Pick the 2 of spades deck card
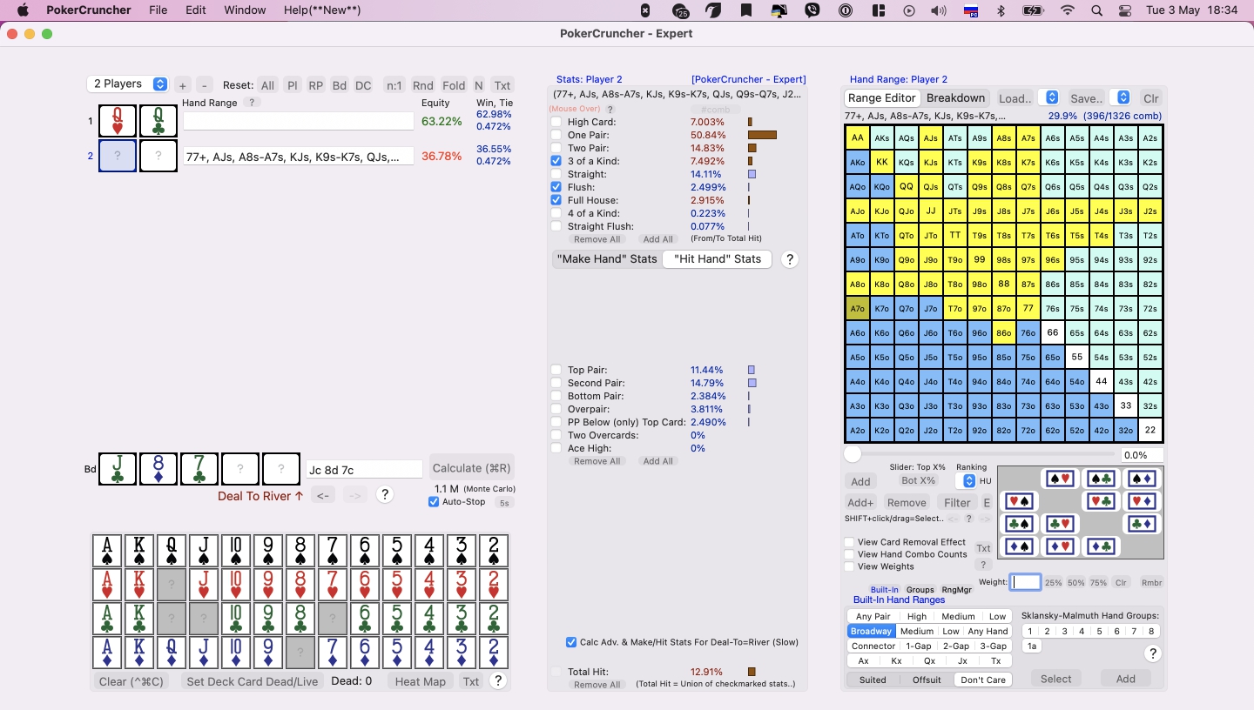1254x710 pixels. coord(493,552)
